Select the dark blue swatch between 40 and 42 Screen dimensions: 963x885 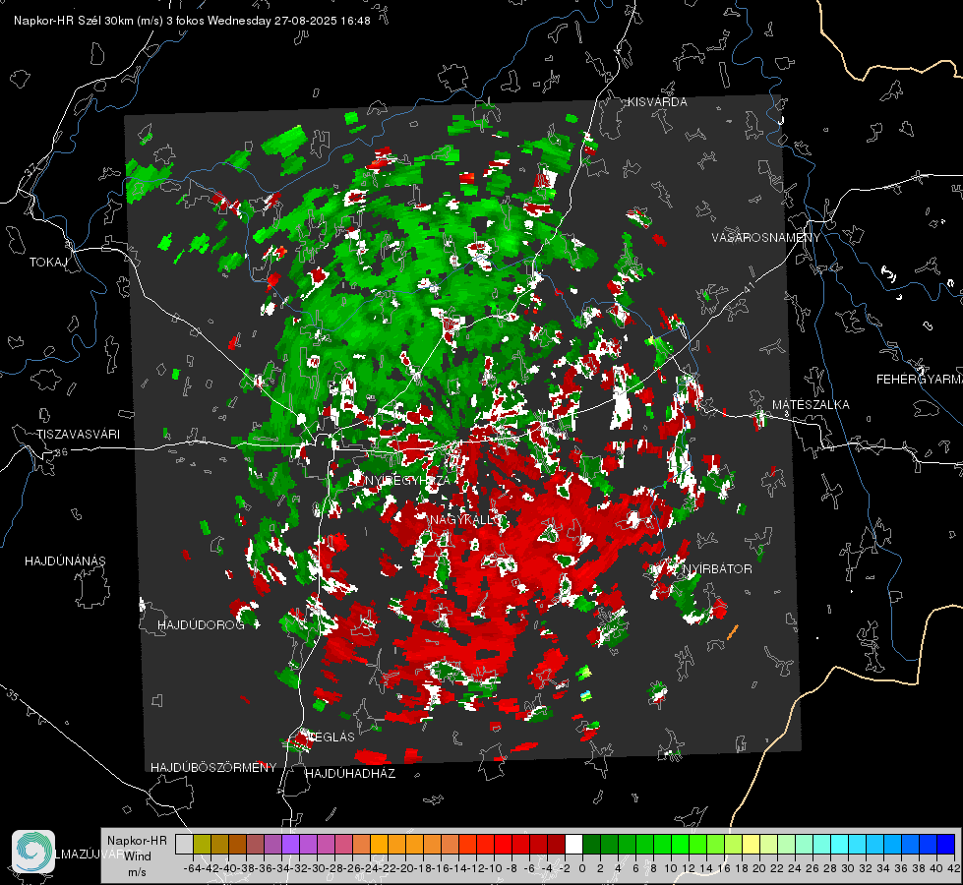946,845
